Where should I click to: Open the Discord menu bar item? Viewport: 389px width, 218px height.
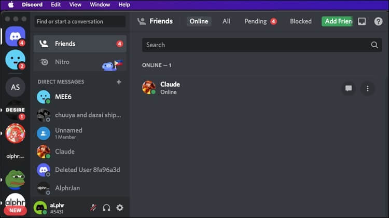32,5
